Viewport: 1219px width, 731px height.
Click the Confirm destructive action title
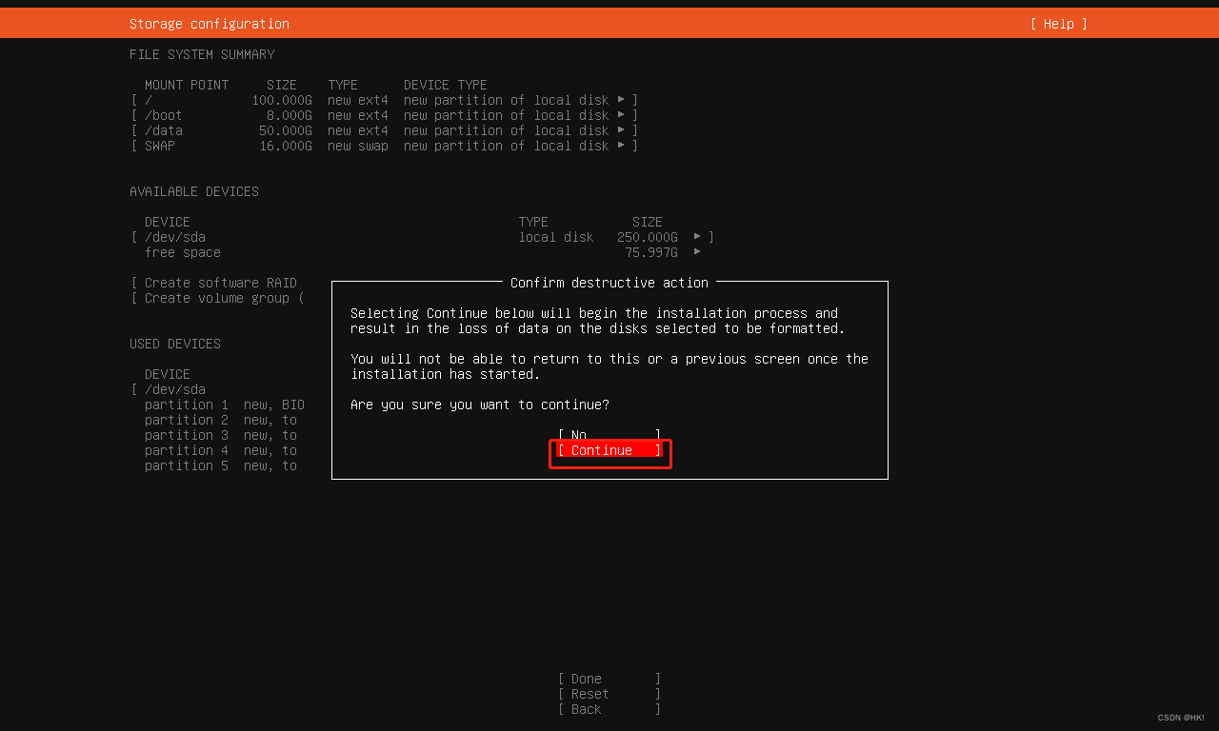pyautogui.click(x=609, y=283)
